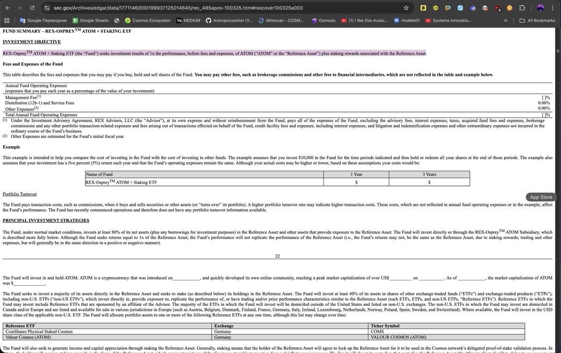561x353 pixels.
Task: Open the Cosmos Ecosystem bookmark
Action: point(147,21)
